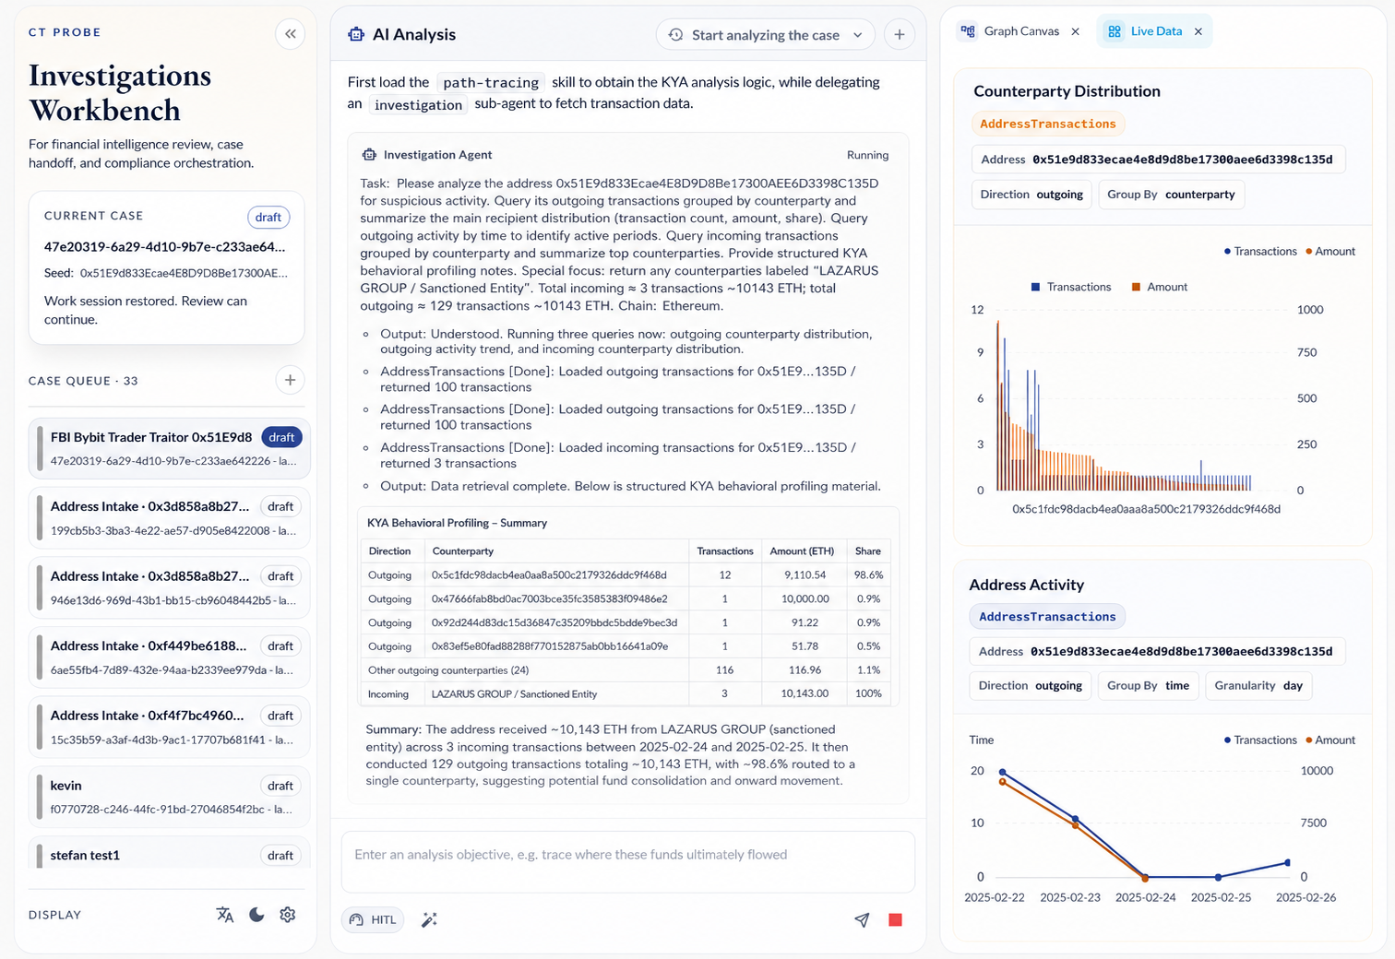
Task: Click the Running status of Investigation Agent
Action: coord(867,155)
